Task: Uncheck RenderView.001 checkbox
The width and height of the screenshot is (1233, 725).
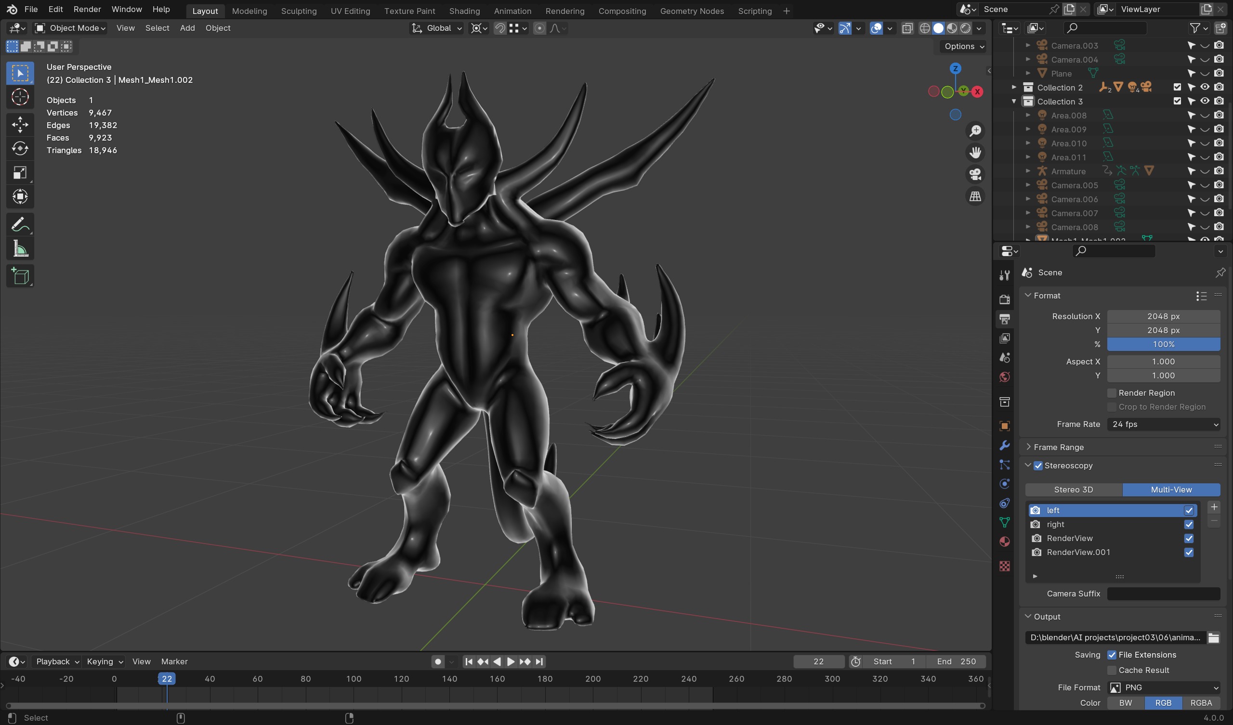Action: click(x=1189, y=552)
